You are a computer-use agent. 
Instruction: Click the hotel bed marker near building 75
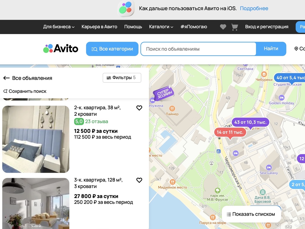(236, 153)
